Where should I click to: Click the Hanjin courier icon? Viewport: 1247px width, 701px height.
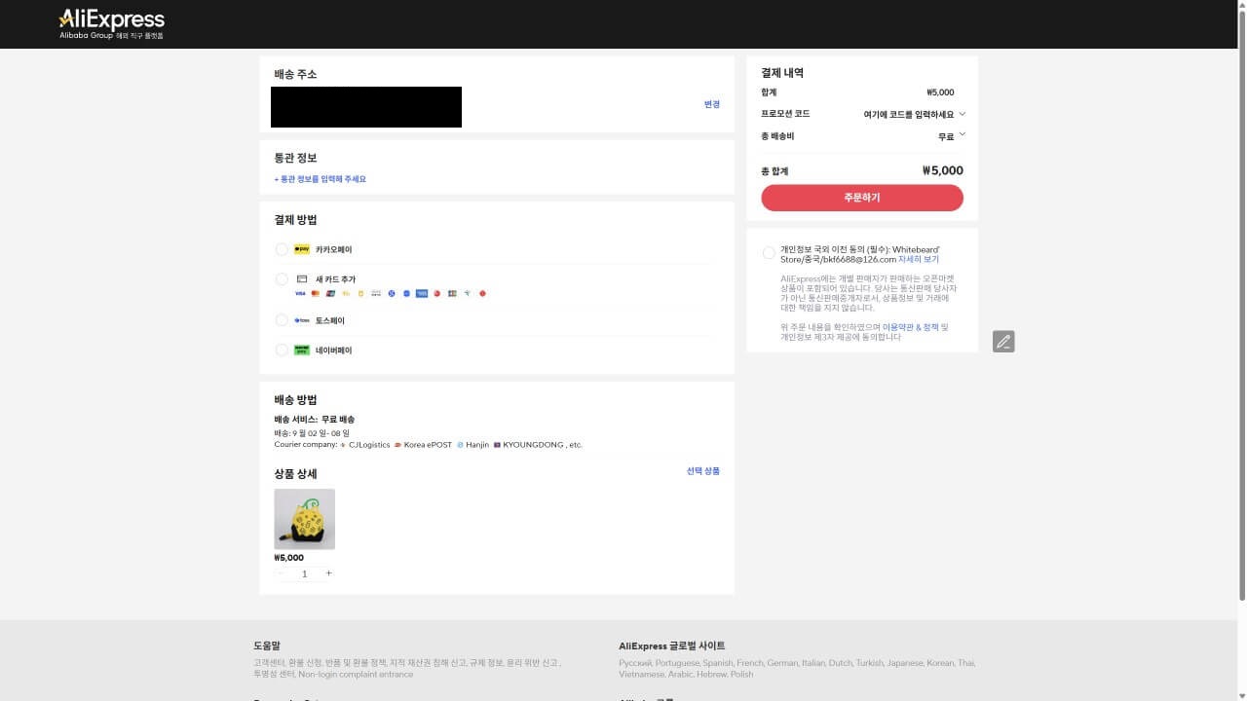tap(460, 445)
